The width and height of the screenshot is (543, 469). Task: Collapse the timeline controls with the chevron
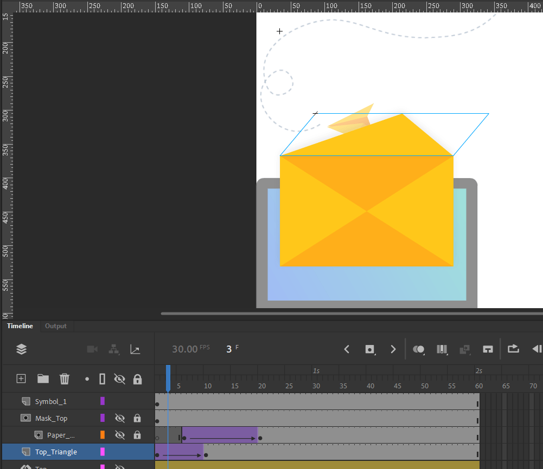click(536, 349)
